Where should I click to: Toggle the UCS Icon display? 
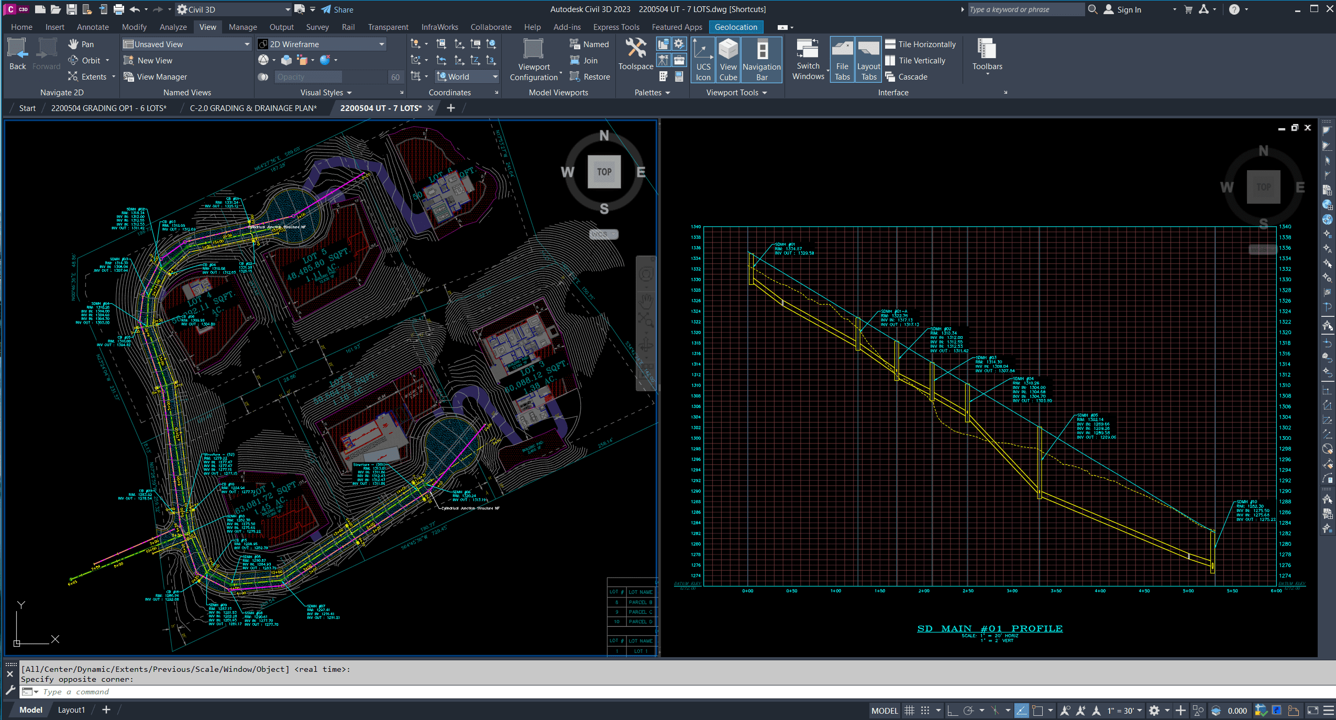[703, 60]
